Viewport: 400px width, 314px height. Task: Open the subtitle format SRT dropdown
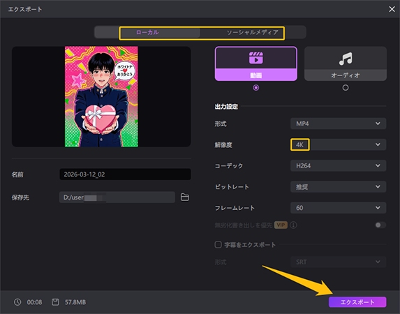pyautogui.click(x=339, y=262)
